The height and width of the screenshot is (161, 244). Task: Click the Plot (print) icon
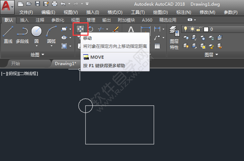(x=54, y=4)
